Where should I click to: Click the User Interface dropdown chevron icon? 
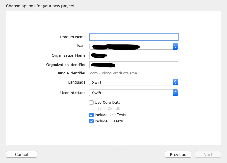pyautogui.click(x=175, y=93)
